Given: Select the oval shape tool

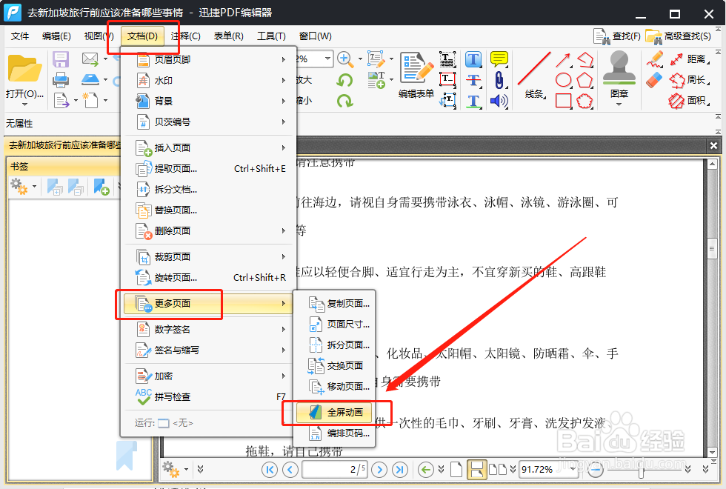Looking at the screenshot, I should pos(563,80).
